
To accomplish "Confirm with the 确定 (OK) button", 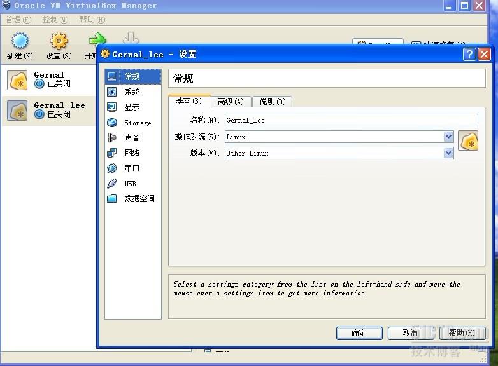I will (359, 333).
